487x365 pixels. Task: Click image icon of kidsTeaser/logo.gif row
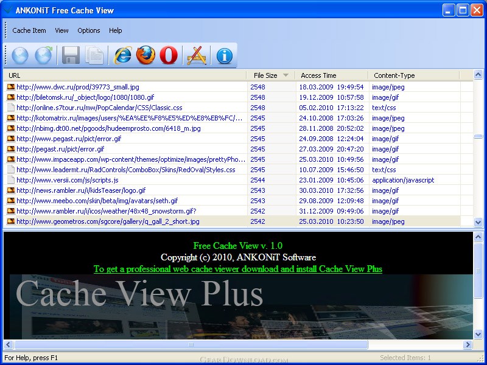11,190
